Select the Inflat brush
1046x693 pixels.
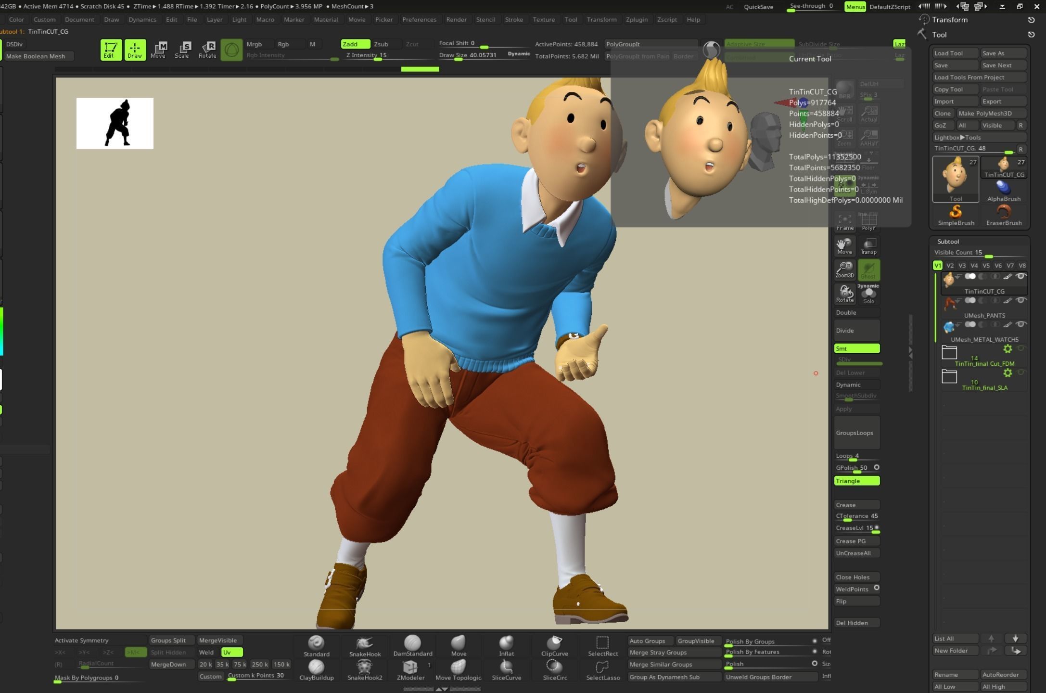tap(506, 646)
